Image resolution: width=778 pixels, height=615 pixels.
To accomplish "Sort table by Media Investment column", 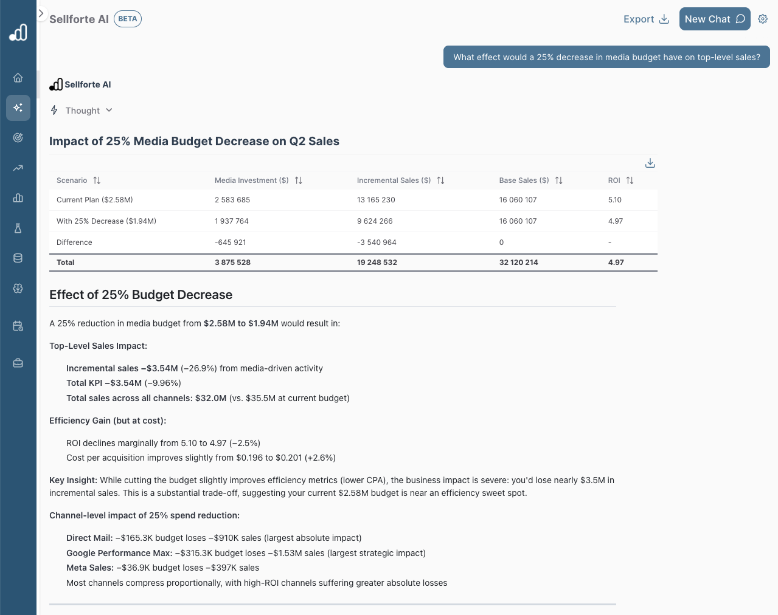I will [298, 180].
